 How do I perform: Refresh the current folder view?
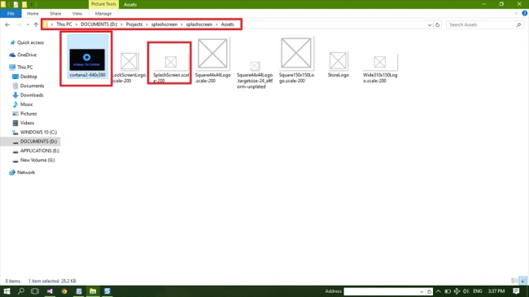coord(438,24)
